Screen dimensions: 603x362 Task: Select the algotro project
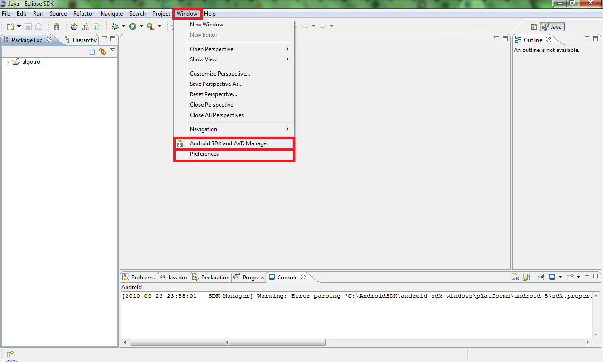26,62
